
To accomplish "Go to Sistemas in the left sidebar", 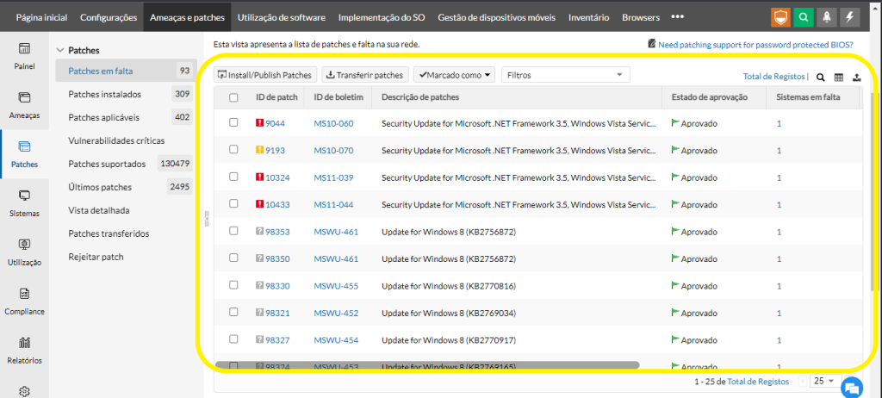I will click(x=24, y=201).
